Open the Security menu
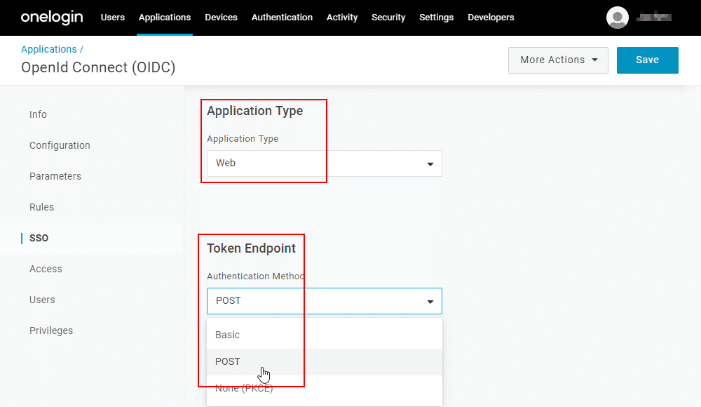This screenshot has width=701, height=407. click(x=388, y=18)
